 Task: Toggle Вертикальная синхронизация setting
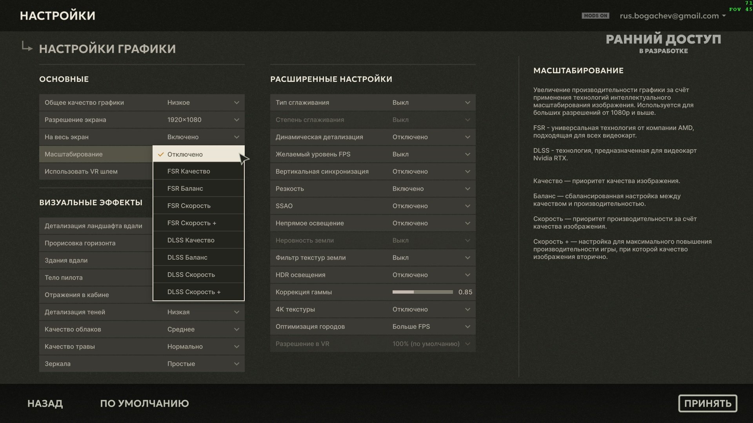coord(373,172)
